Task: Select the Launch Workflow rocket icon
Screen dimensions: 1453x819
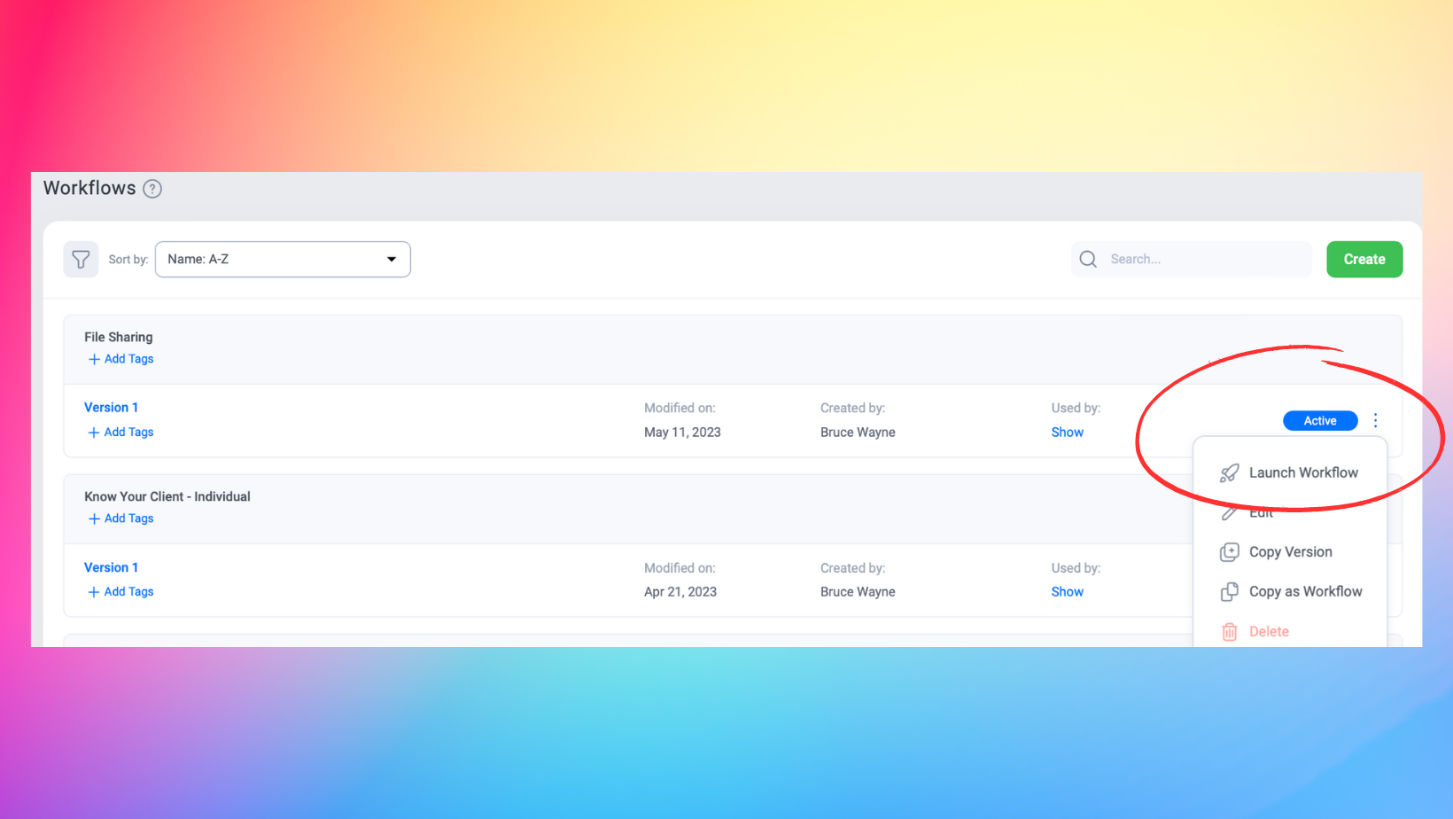Action: point(1229,472)
